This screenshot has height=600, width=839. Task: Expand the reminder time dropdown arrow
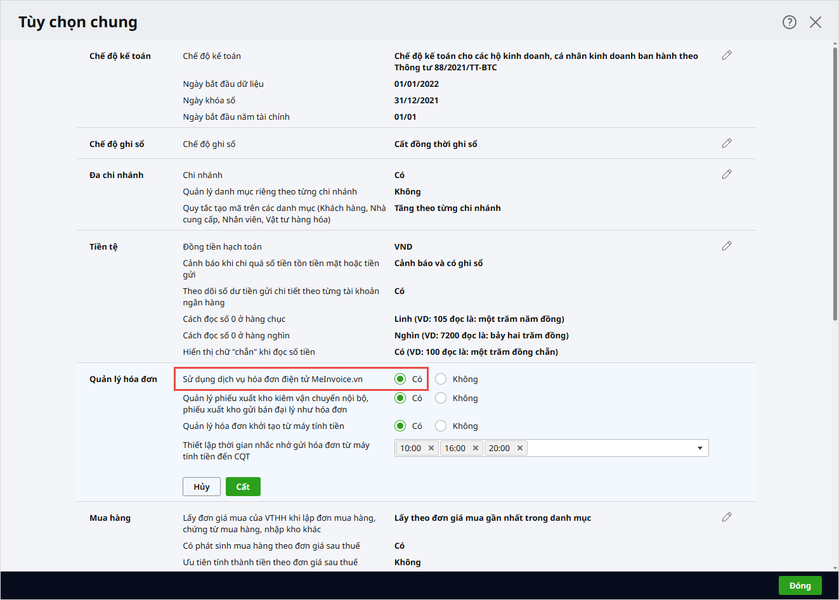[x=699, y=449]
